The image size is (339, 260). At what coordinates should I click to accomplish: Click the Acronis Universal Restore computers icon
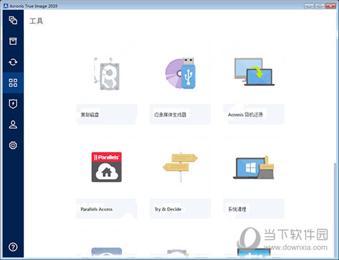(254, 72)
